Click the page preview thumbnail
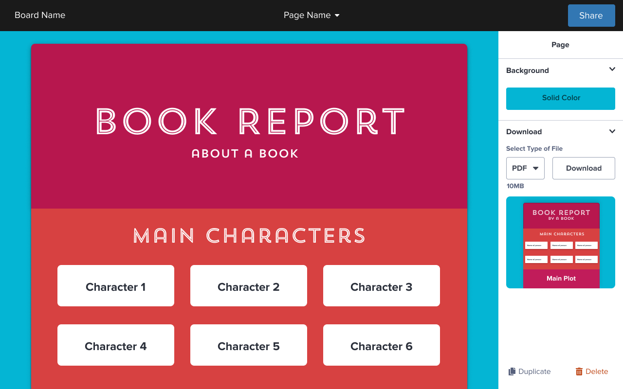 coord(561,243)
